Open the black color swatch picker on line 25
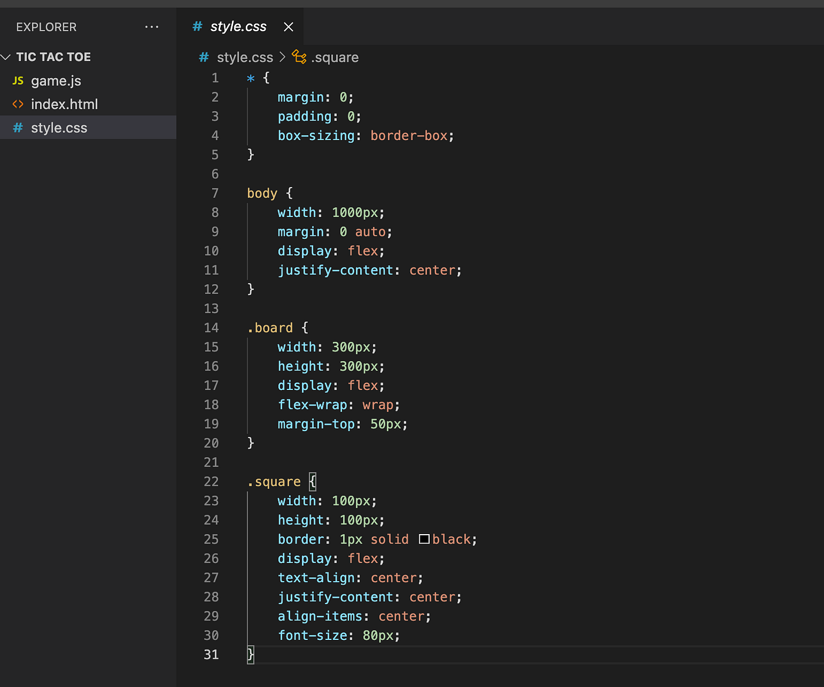Screen dimensions: 824x687 coord(424,539)
